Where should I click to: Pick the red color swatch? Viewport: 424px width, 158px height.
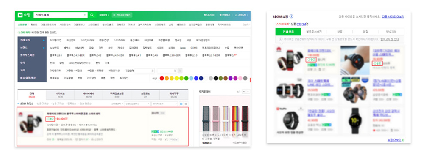[162, 79]
